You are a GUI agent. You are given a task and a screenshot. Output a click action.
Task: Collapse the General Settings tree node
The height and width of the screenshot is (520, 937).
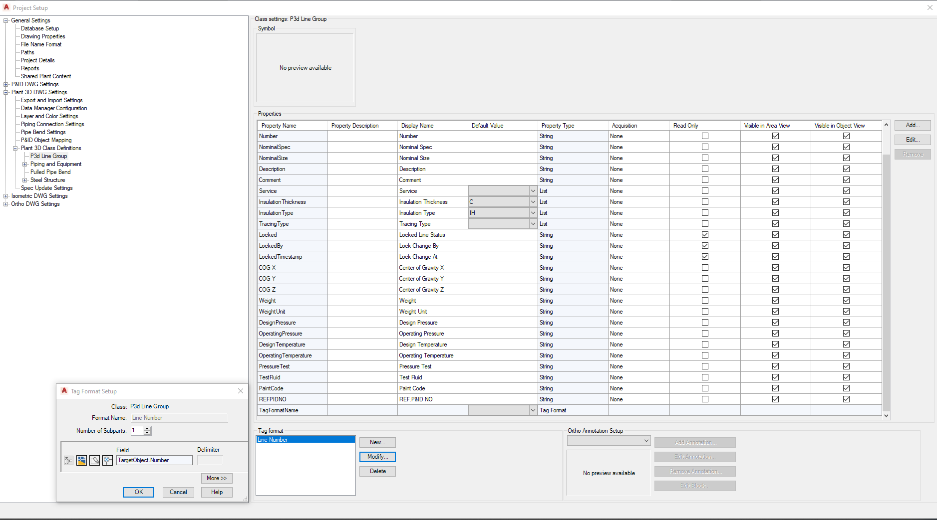[5, 20]
